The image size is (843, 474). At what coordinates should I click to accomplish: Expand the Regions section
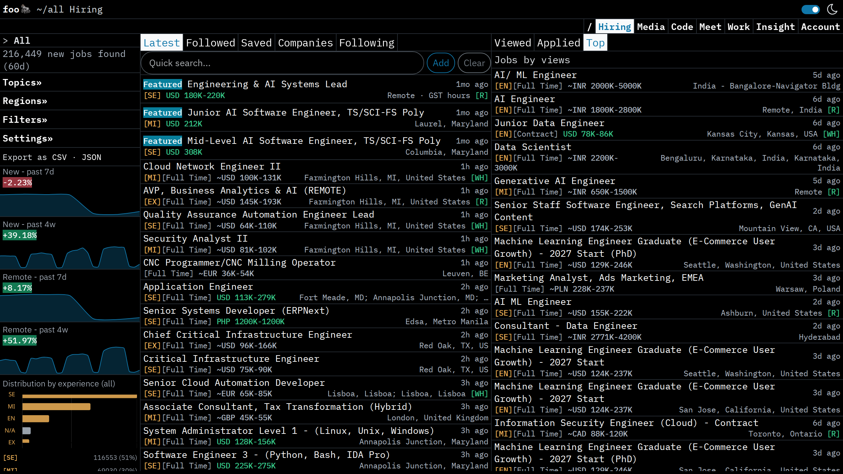pos(25,101)
